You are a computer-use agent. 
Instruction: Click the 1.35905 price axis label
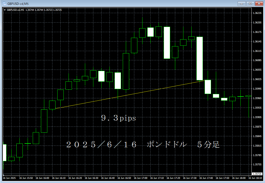pos(258,117)
